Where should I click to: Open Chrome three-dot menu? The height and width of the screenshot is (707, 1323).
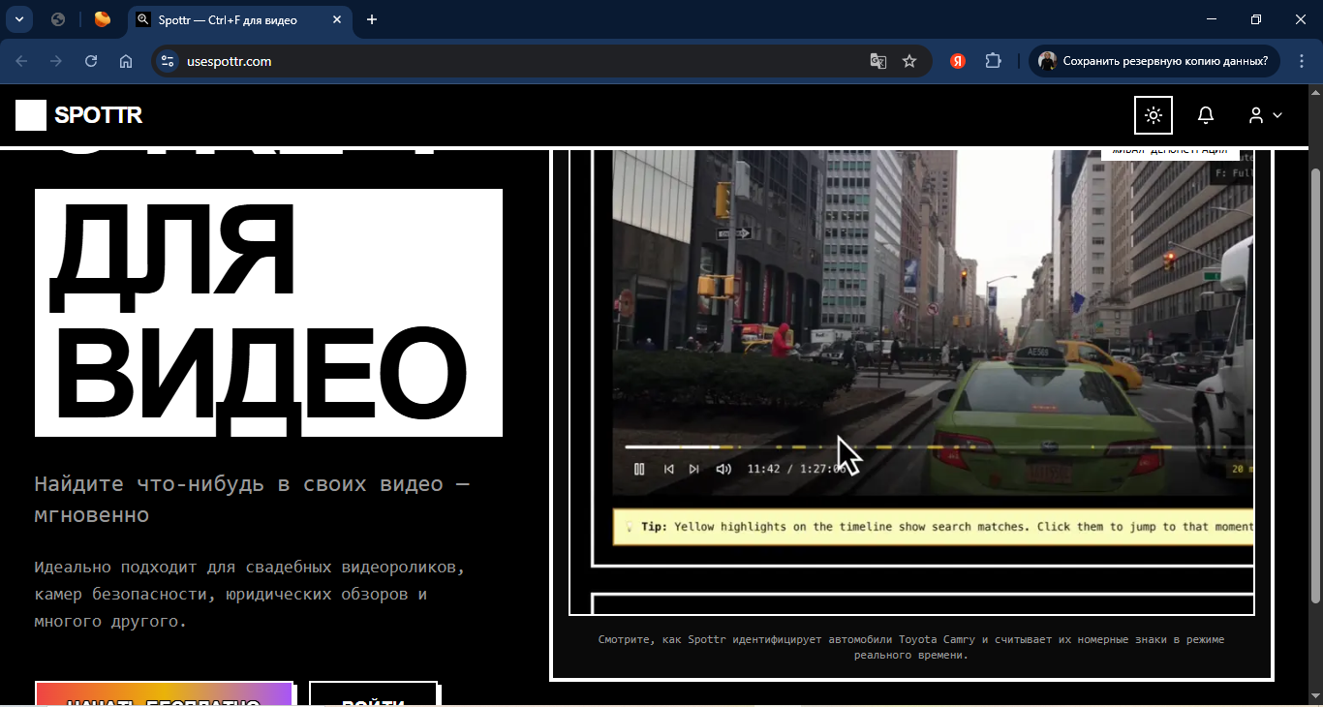pos(1300,61)
